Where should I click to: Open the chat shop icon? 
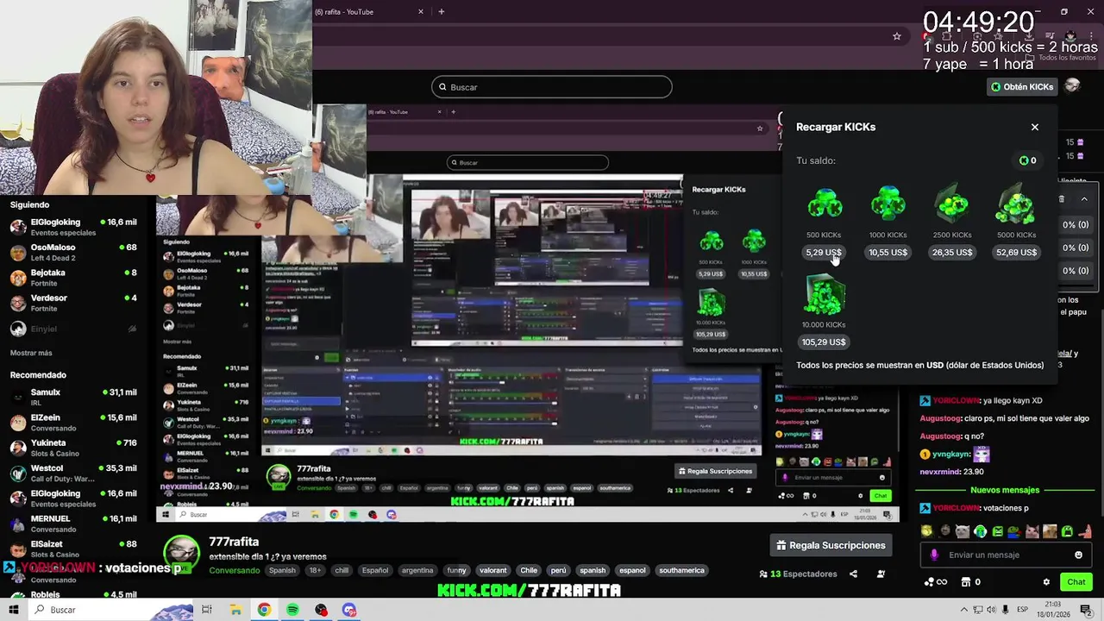[966, 582]
